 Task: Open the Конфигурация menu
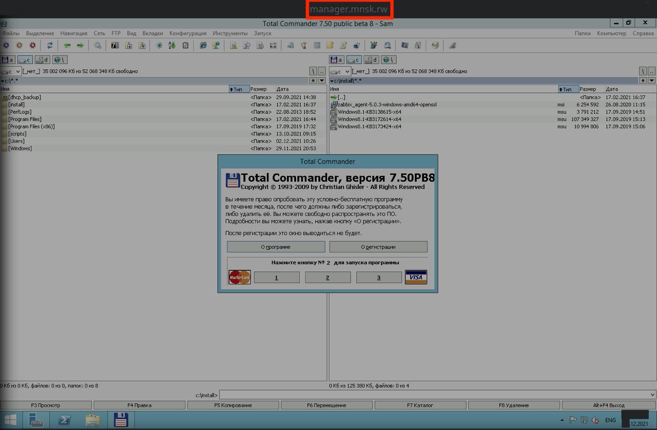point(188,33)
